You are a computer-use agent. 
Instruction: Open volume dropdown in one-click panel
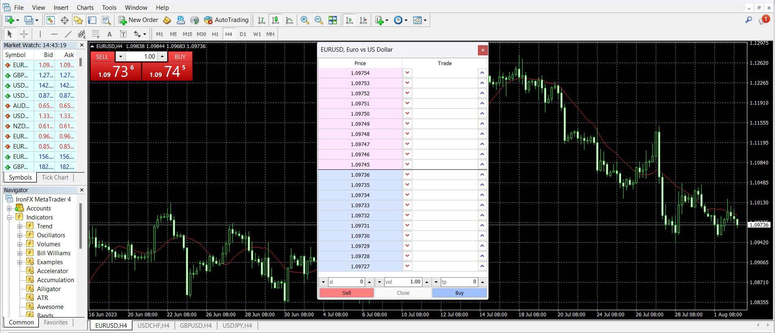tap(120, 57)
